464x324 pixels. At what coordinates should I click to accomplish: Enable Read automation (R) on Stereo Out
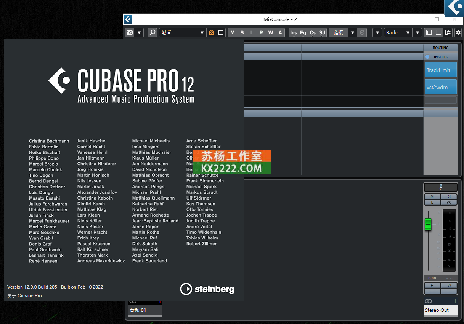[x=432, y=285]
